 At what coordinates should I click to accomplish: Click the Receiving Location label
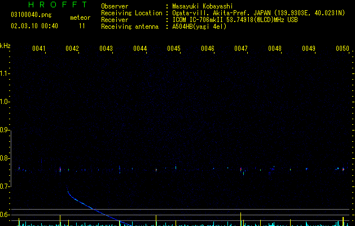[x=132, y=13]
